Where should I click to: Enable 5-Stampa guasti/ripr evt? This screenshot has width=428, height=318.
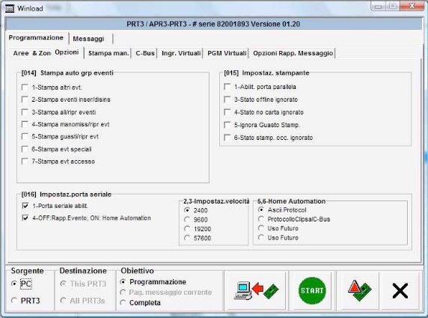25,136
